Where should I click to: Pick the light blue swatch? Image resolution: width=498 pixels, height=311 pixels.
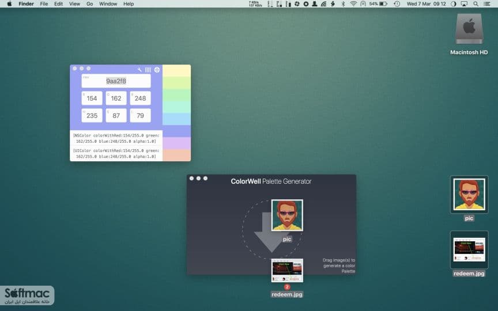(x=176, y=119)
